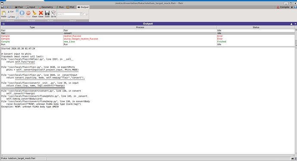
Task: Click status bar text lutetium_target_mock.flair
Action: (x=22, y=158)
